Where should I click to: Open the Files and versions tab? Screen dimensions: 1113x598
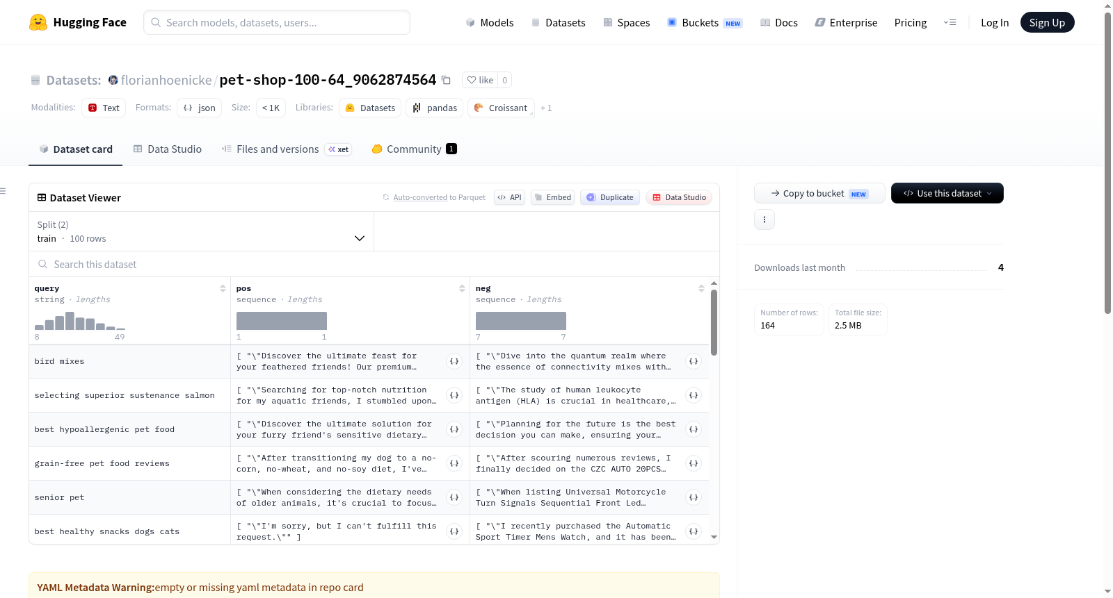point(287,149)
